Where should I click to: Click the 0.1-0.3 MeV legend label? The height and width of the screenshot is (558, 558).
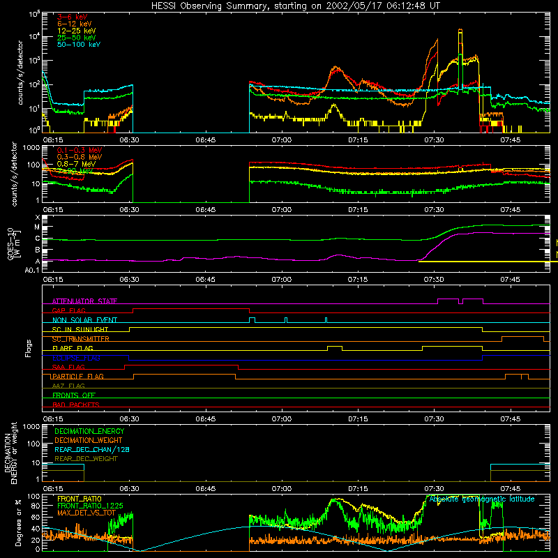pyautogui.click(x=80, y=150)
